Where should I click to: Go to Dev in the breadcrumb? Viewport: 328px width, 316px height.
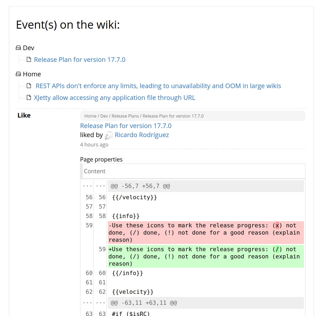click(x=104, y=116)
